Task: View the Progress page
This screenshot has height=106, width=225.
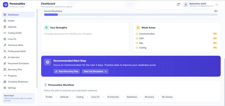Action: 18,76
